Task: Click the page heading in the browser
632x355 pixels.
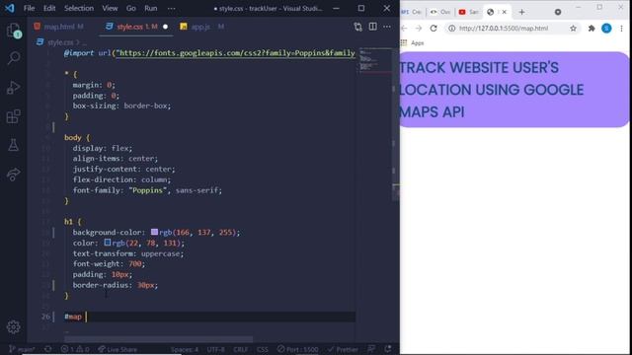Action: point(492,90)
